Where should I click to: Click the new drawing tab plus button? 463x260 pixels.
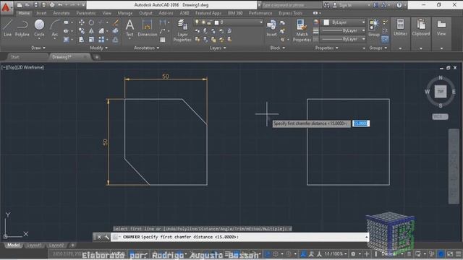pos(96,57)
